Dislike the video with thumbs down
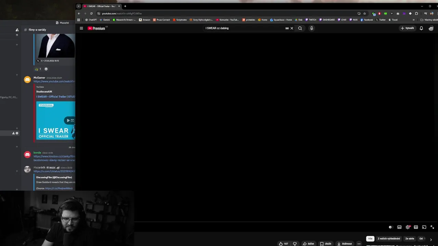The image size is (438, 246). (x=295, y=244)
